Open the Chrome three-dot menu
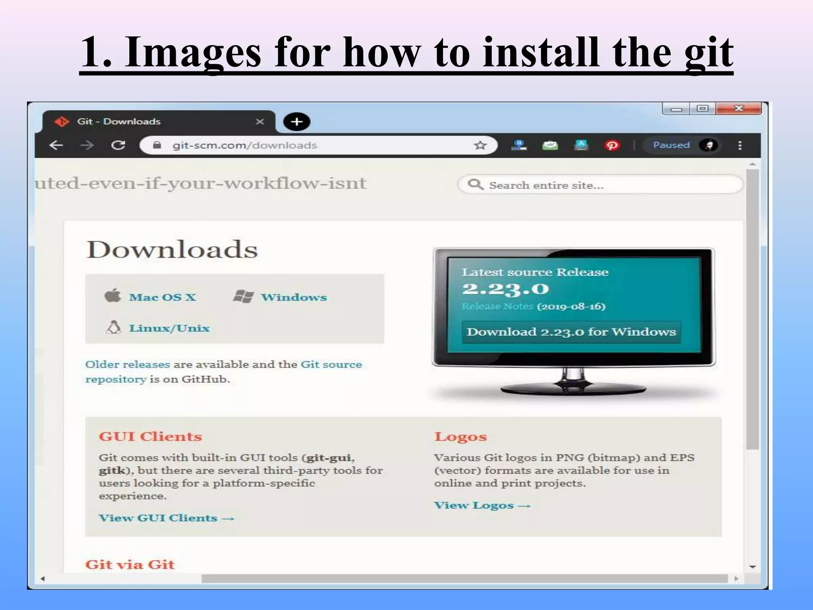 coord(740,145)
